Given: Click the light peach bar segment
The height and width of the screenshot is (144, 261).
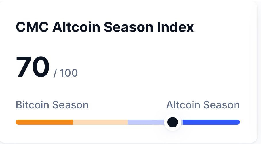Looking at the screenshot, I should tap(100, 122).
